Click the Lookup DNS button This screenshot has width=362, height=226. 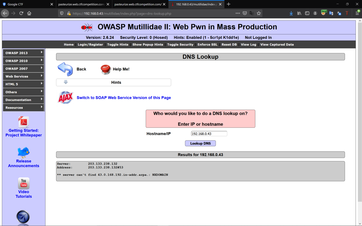(x=200, y=143)
